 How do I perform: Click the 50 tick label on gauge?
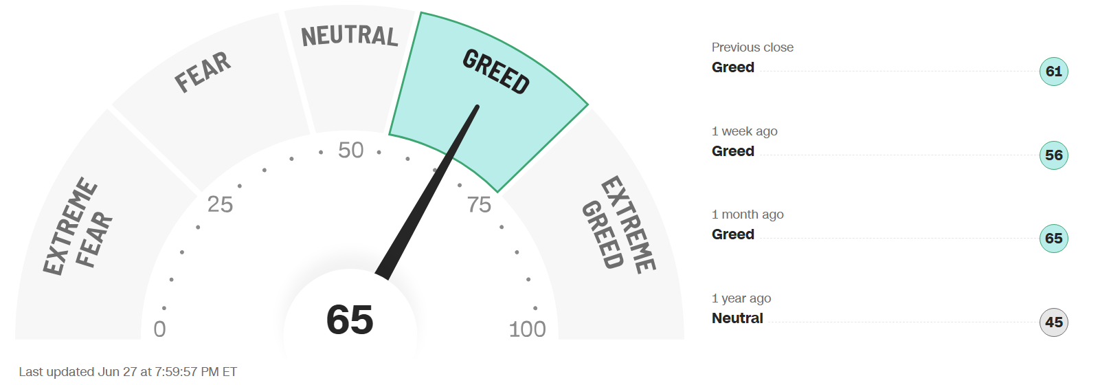(x=350, y=150)
